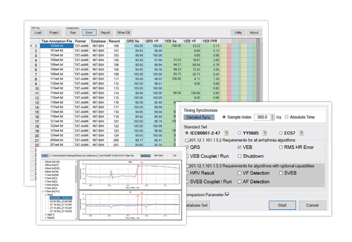Screen dimensions: 352x242
Task: Click the Error comparison button
Action: [x=88, y=32]
